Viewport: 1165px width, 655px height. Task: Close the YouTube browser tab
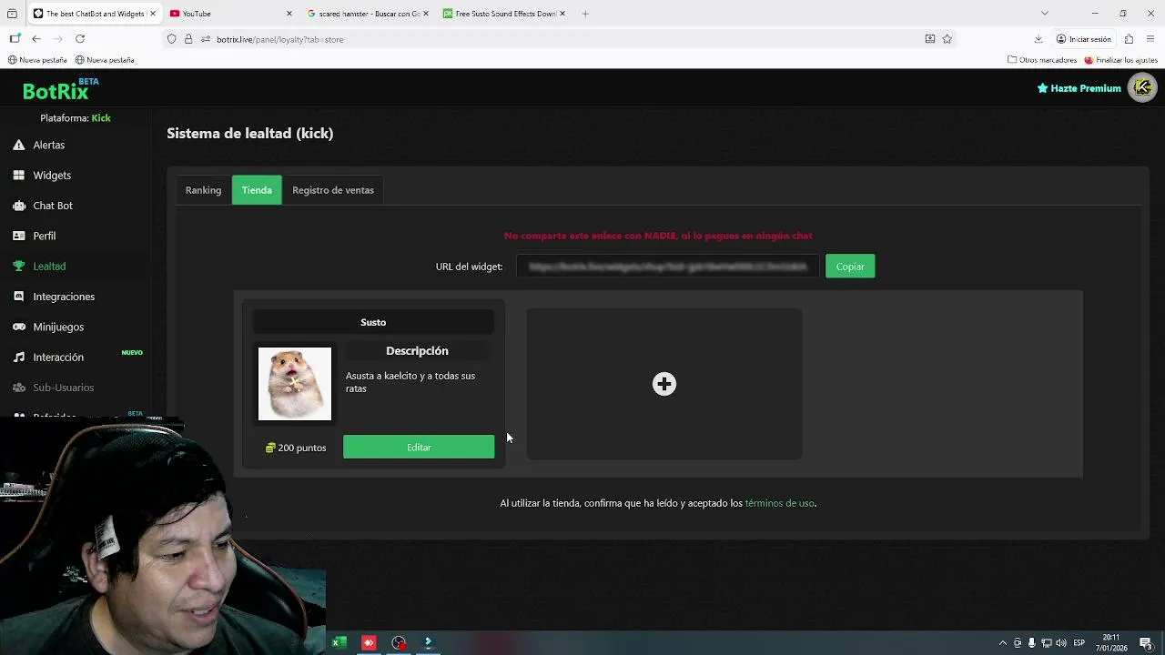pyautogui.click(x=289, y=14)
